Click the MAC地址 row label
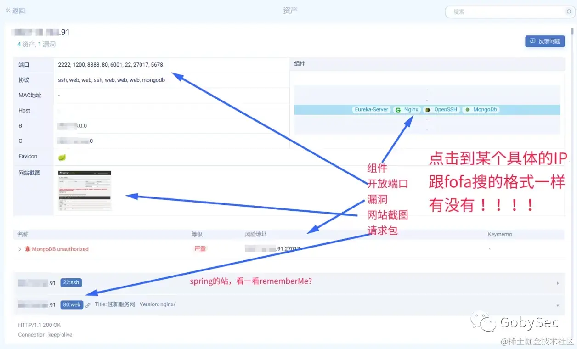The image size is (577, 349). pyautogui.click(x=30, y=95)
